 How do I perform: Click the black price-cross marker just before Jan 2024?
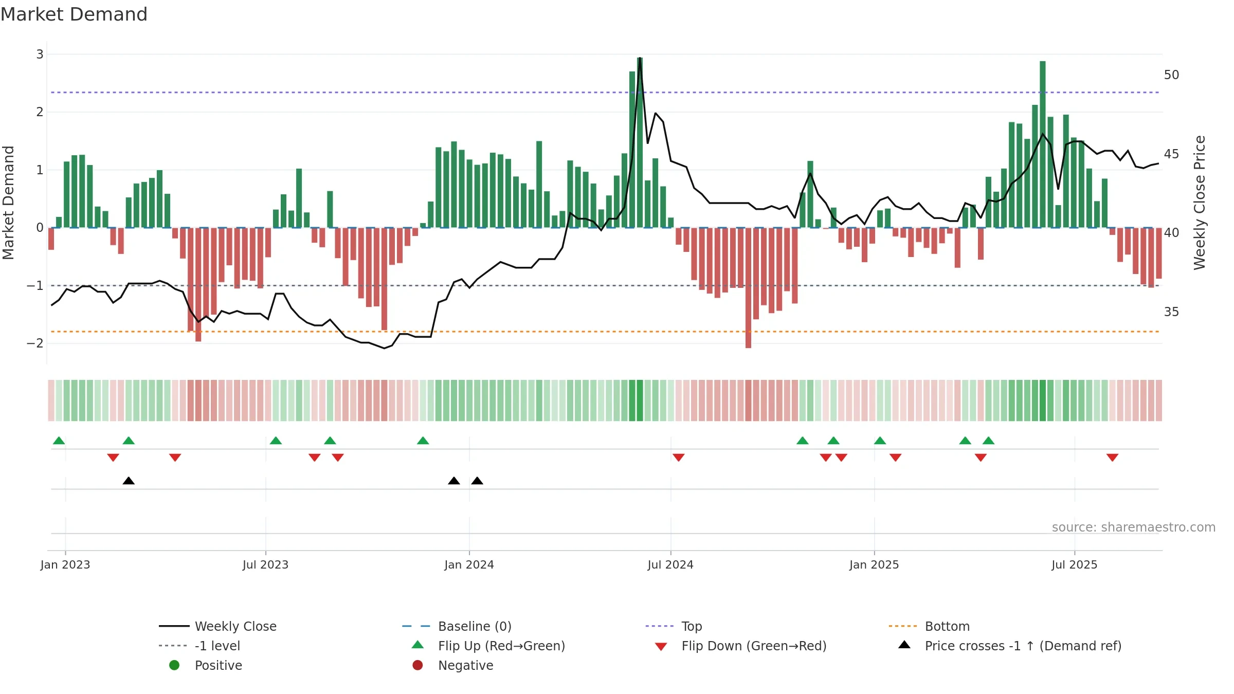(x=454, y=481)
